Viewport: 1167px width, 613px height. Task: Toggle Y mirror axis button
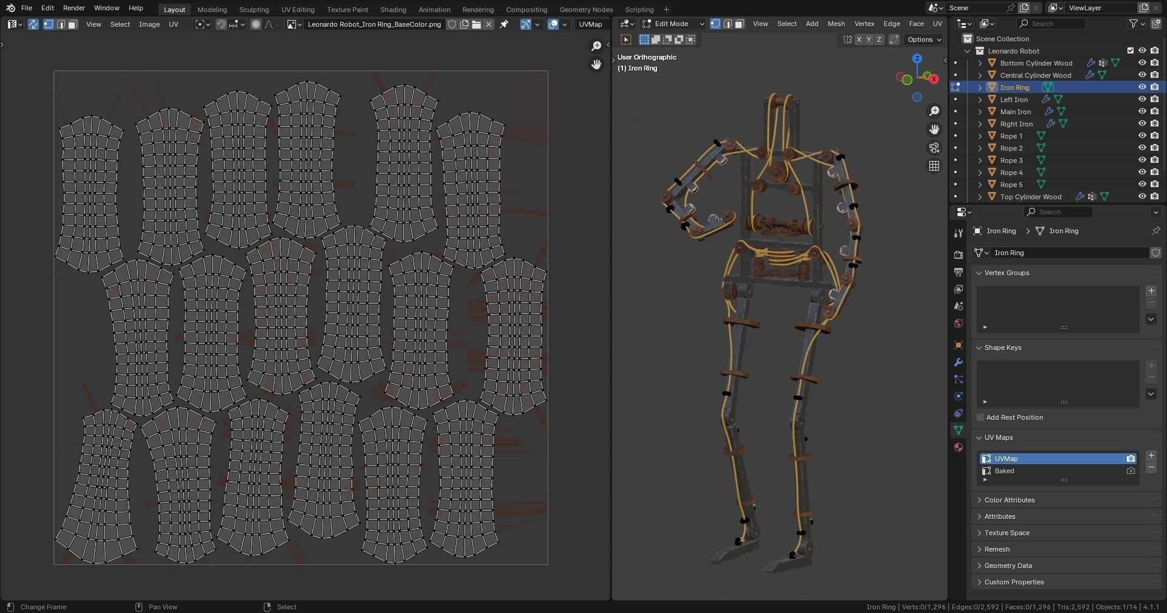(x=869, y=39)
